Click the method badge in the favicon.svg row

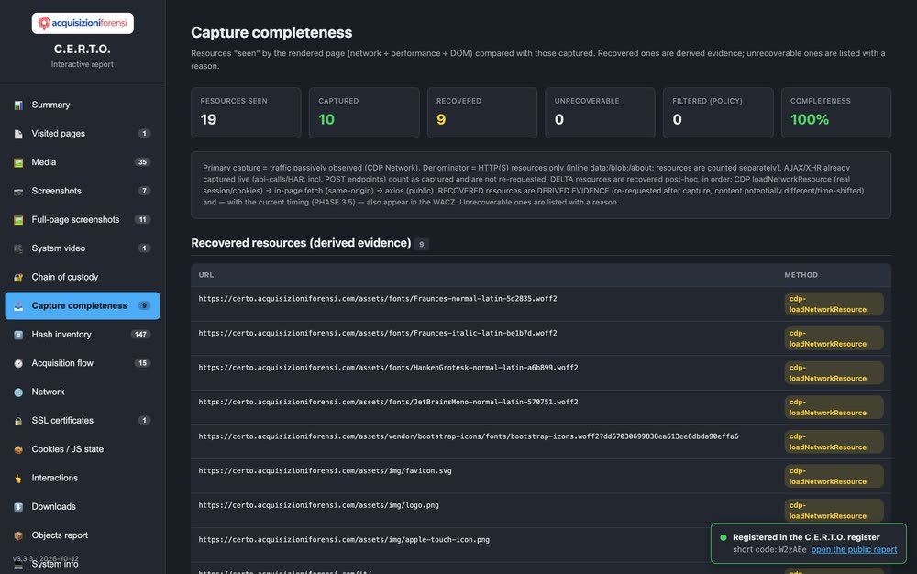pyautogui.click(x=834, y=477)
